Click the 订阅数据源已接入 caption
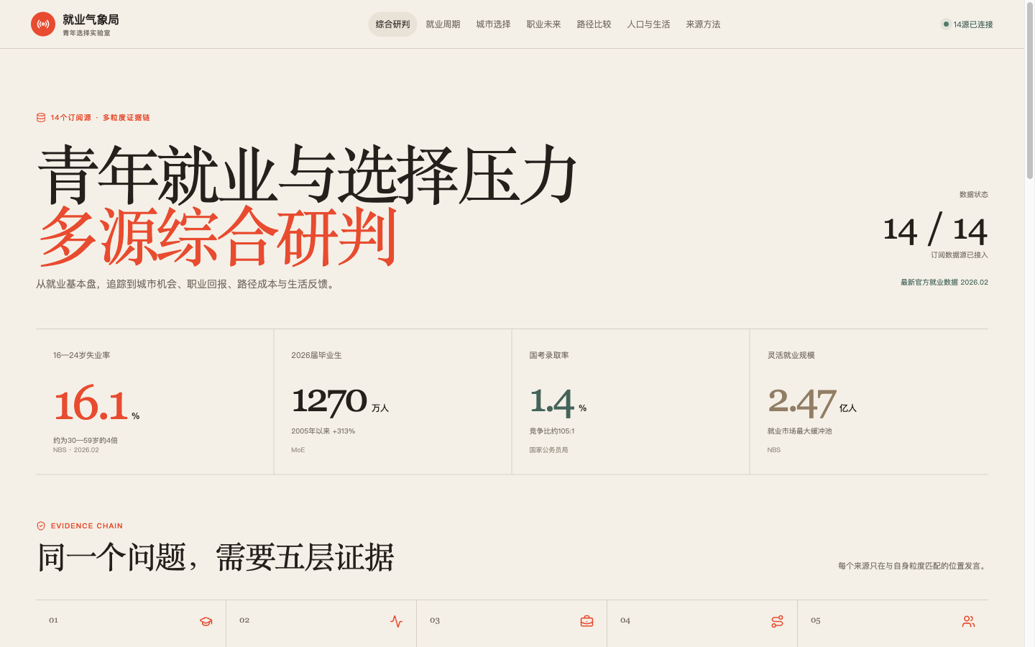Viewport: 1035px width, 647px height. pos(960,255)
